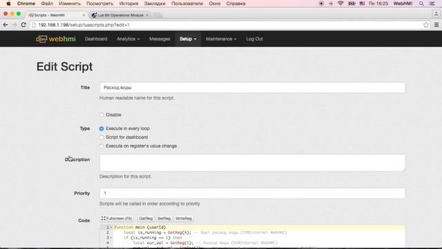442x249 pixels.
Task: Click the Wi-Fi status icon
Action: point(340,3)
